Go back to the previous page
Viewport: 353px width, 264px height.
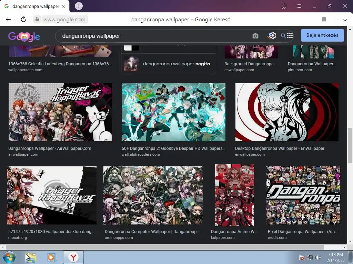8,20
